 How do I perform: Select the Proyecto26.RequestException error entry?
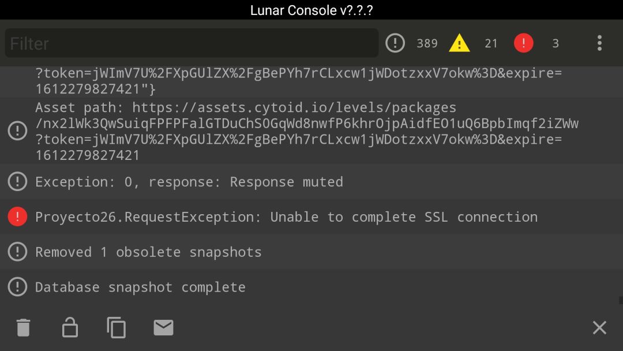point(311,216)
